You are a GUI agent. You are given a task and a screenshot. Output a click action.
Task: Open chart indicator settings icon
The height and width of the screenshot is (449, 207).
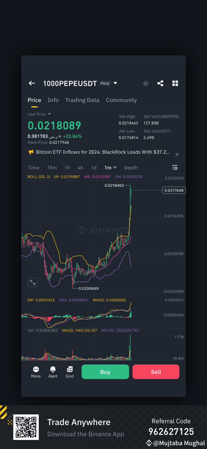[175, 167]
